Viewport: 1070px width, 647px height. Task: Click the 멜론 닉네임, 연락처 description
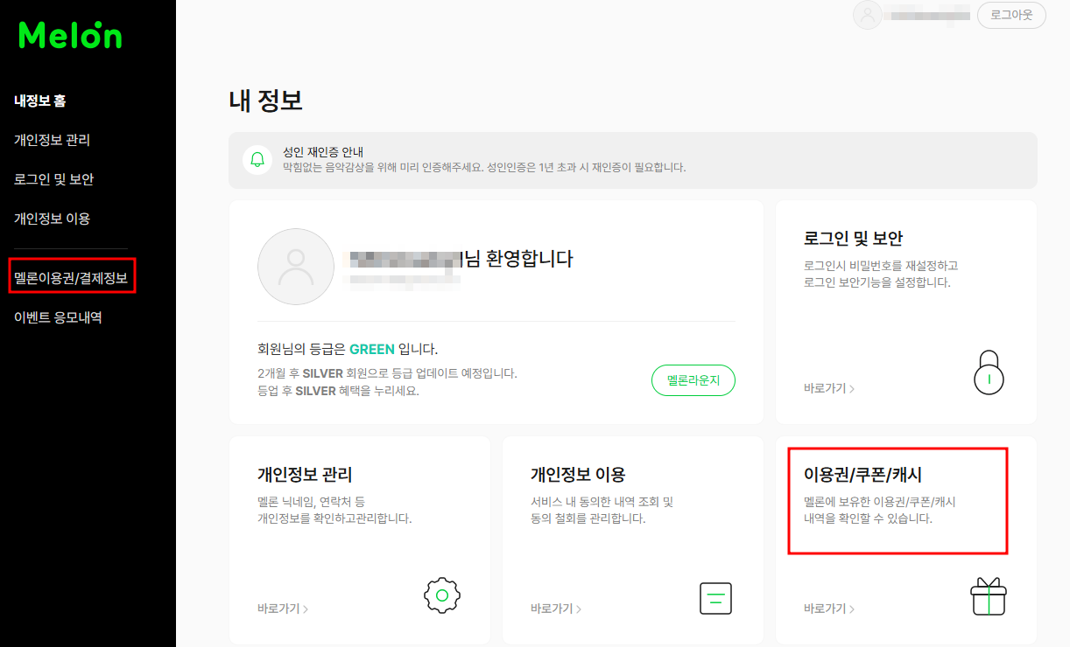pos(334,510)
